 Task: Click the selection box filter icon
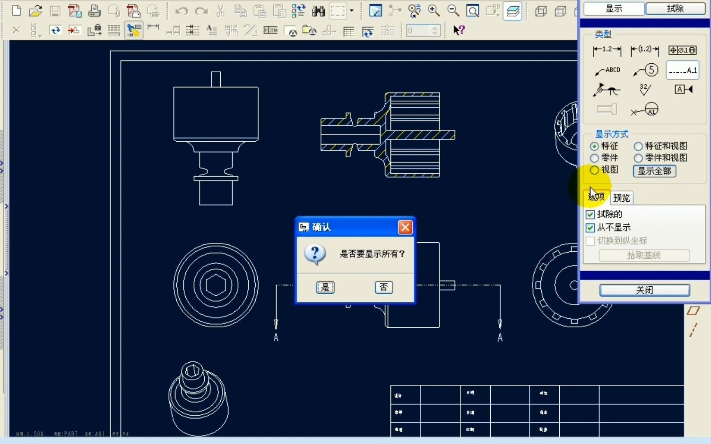point(338,10)
